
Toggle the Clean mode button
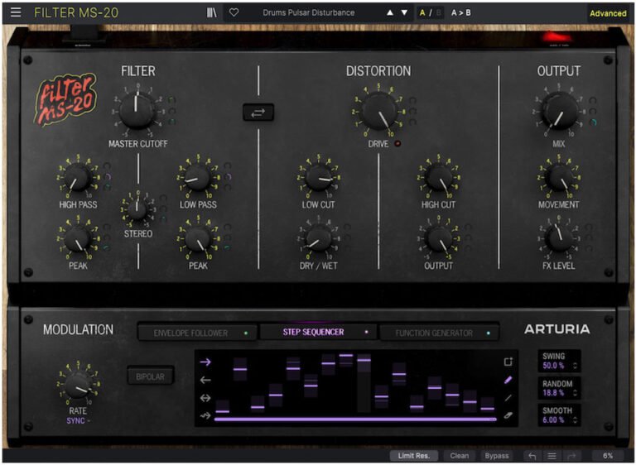pyautogui.click(x=459, y=456)
